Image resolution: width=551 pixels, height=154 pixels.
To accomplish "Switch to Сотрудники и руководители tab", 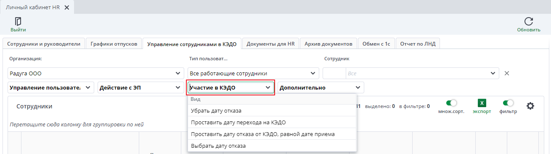I will (x=44, y=44).
